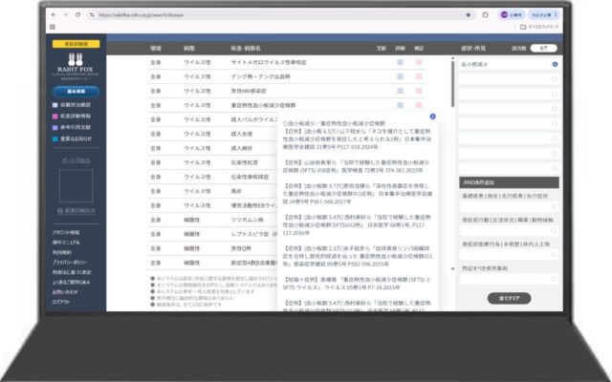The image size is (612, 382).
Task: Click the Rabit Fox logo
Action: pos(76,66)
